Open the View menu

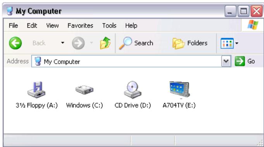coord(52,26)
